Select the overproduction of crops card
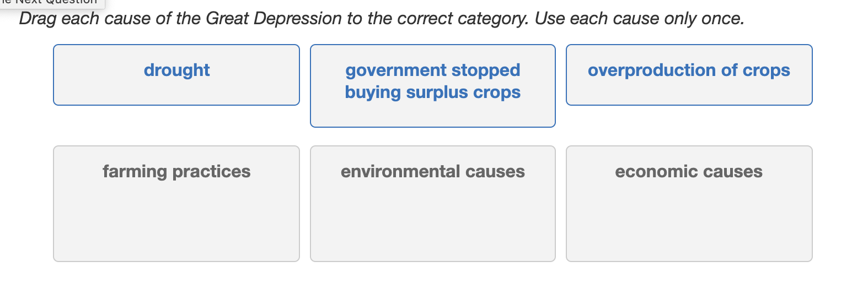Image resolution: width=868 pixels, height=294 pixels. click(689, 75)
